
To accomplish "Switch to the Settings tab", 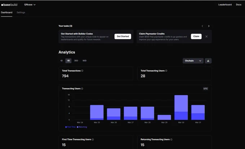I will tap(21, 13).
